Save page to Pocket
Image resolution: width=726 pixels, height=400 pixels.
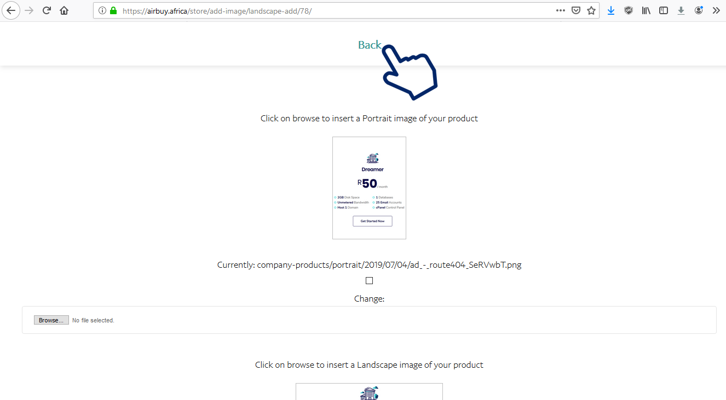tap(576, 10)
